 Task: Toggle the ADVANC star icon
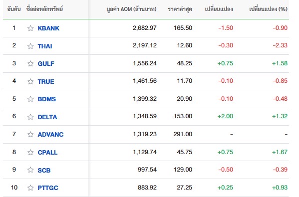point(30,134)
